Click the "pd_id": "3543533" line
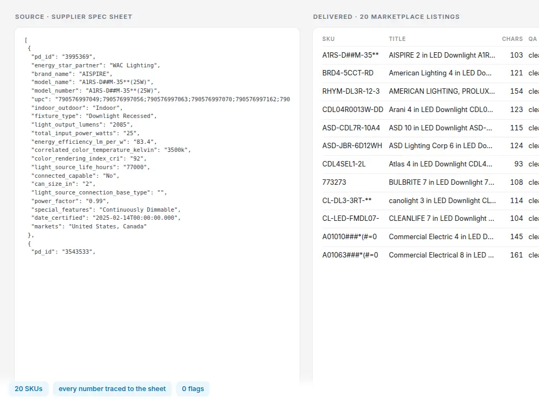Screen dimensions: 539x404 pyautogui.click(x=63, y=252)
